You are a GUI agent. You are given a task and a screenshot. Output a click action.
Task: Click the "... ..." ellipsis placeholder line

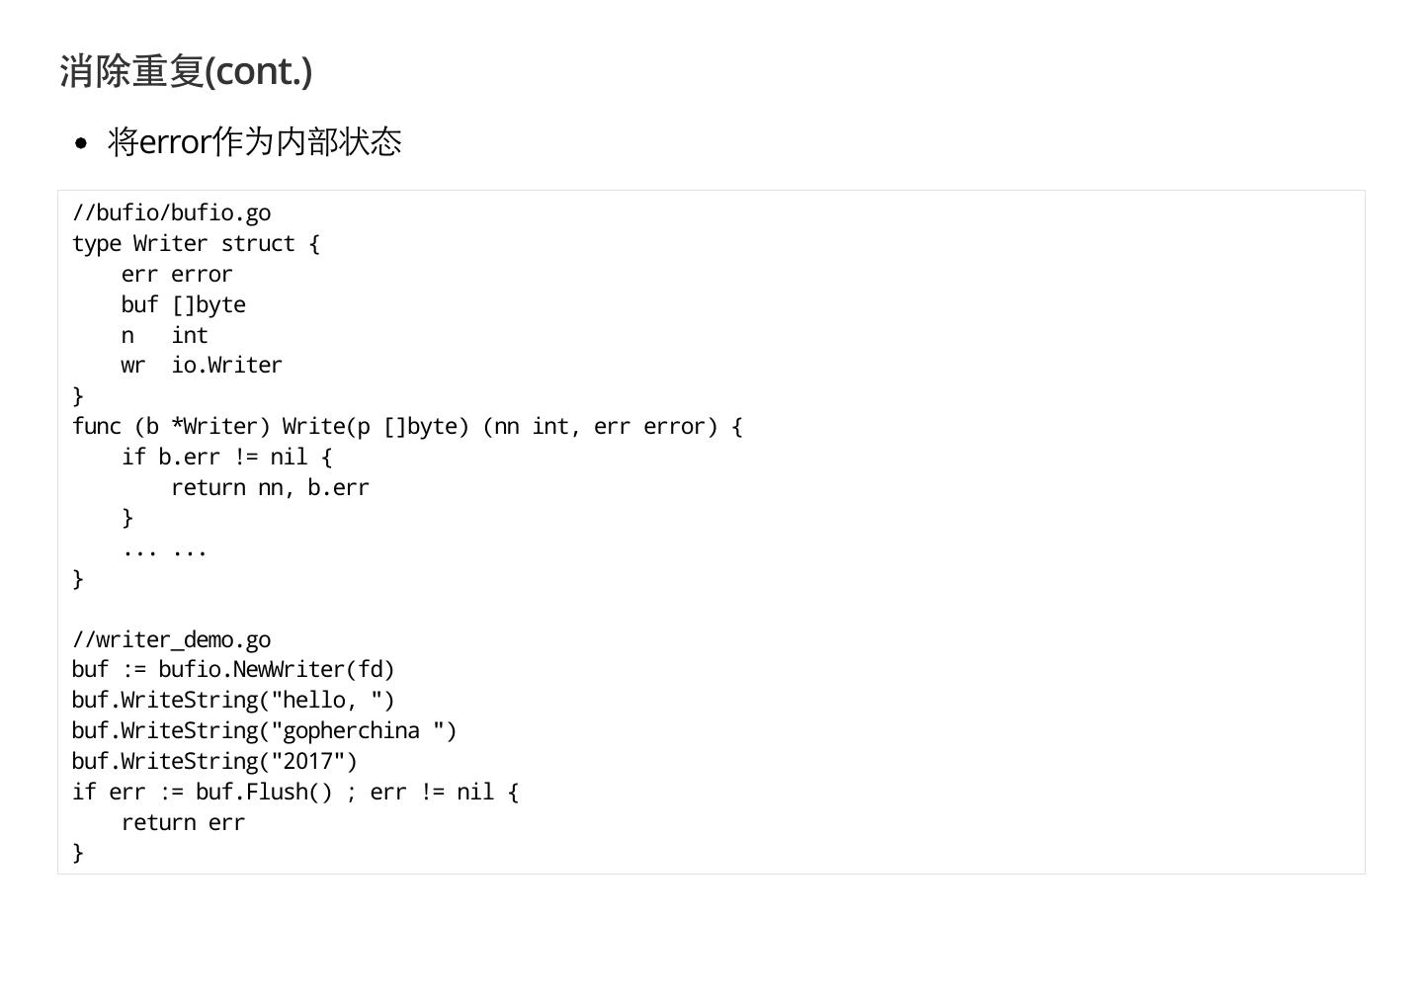(x=164, y=549)
